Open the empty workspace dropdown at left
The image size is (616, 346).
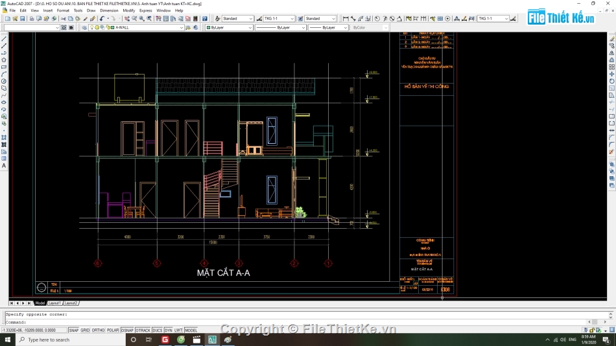click(x=57, y=27)
